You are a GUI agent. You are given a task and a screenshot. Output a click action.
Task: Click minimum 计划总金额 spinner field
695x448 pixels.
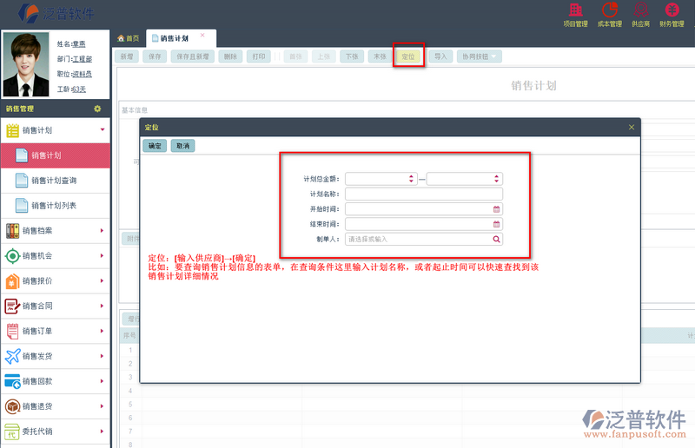click(x=375, y=179)
